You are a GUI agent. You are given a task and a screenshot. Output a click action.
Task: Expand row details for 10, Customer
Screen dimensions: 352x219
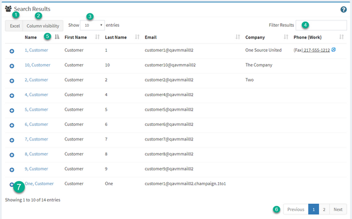click(12, 66)
